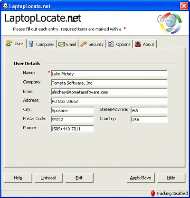The image size is (190, 198).
Task: Click the LaptopLocate.net header title
Action: pyautogui.click(x=43, y=19)
